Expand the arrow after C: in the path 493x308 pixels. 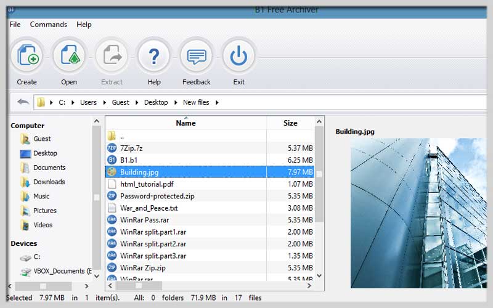(x=73, y=102)
